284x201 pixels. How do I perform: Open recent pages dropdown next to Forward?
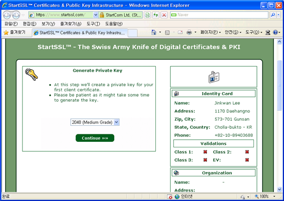click(23, 15)
